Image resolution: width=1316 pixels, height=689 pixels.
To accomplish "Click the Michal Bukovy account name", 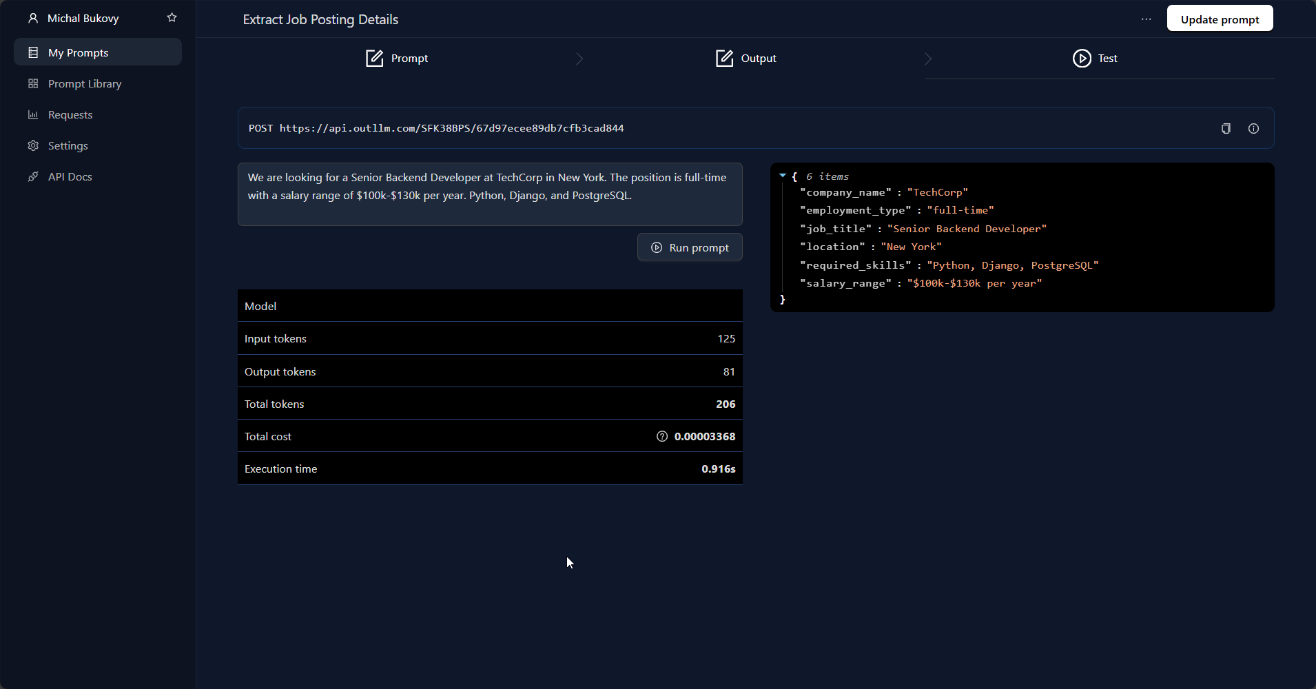I will pyautogui.click(x=83, y=18).
